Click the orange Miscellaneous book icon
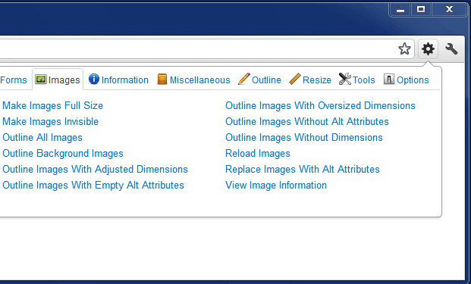 pyautogui.click(x=162, y=80)
